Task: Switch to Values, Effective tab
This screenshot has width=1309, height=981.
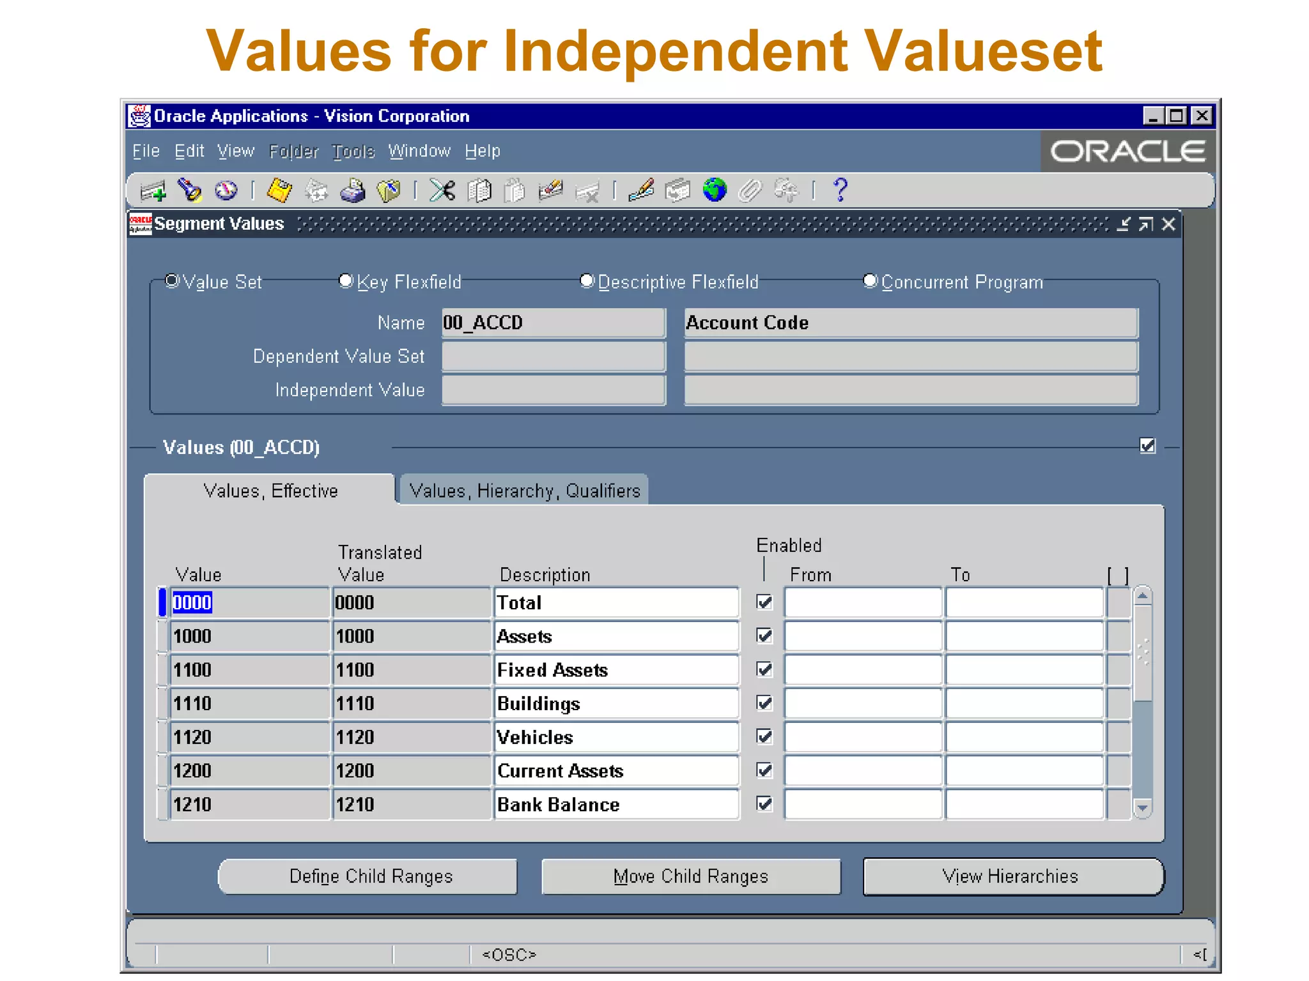Action: (x=270, y=490)
